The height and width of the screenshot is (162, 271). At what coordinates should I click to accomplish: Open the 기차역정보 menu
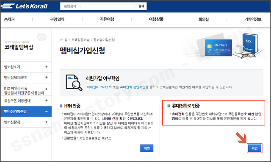(x=253, y=19)
